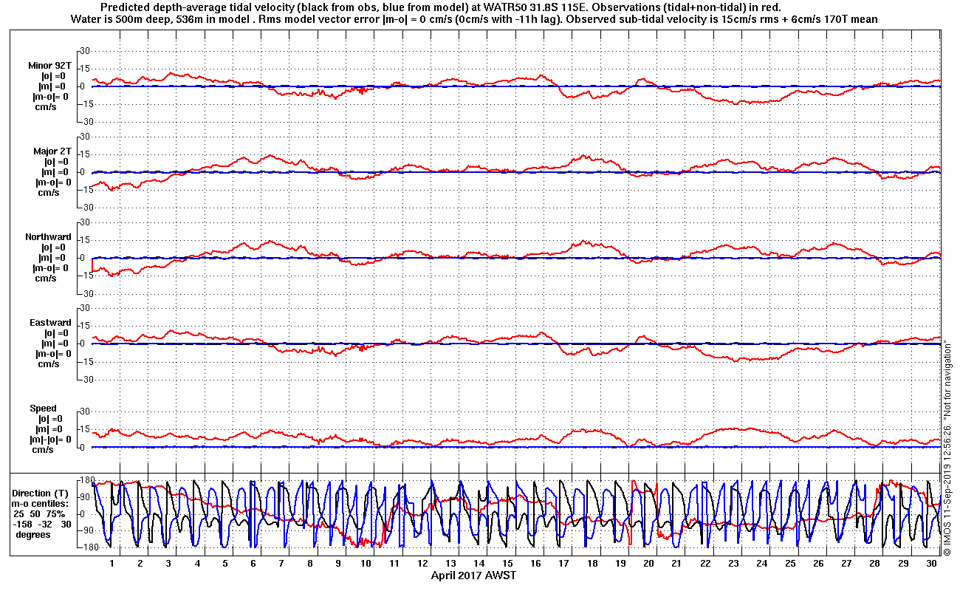Click the 'm-o centiles:' text

point(40,503)
